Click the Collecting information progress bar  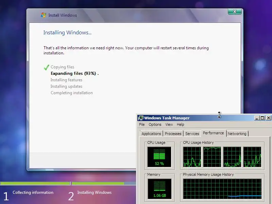tap(35, 183)
